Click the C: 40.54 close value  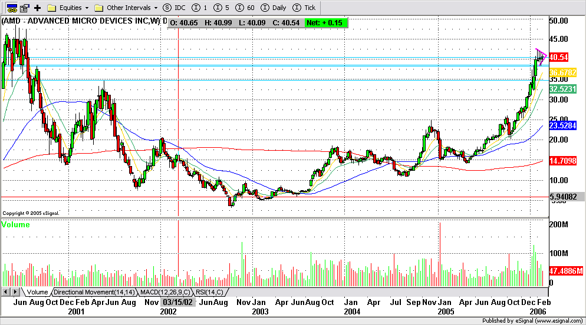point(286,23)
